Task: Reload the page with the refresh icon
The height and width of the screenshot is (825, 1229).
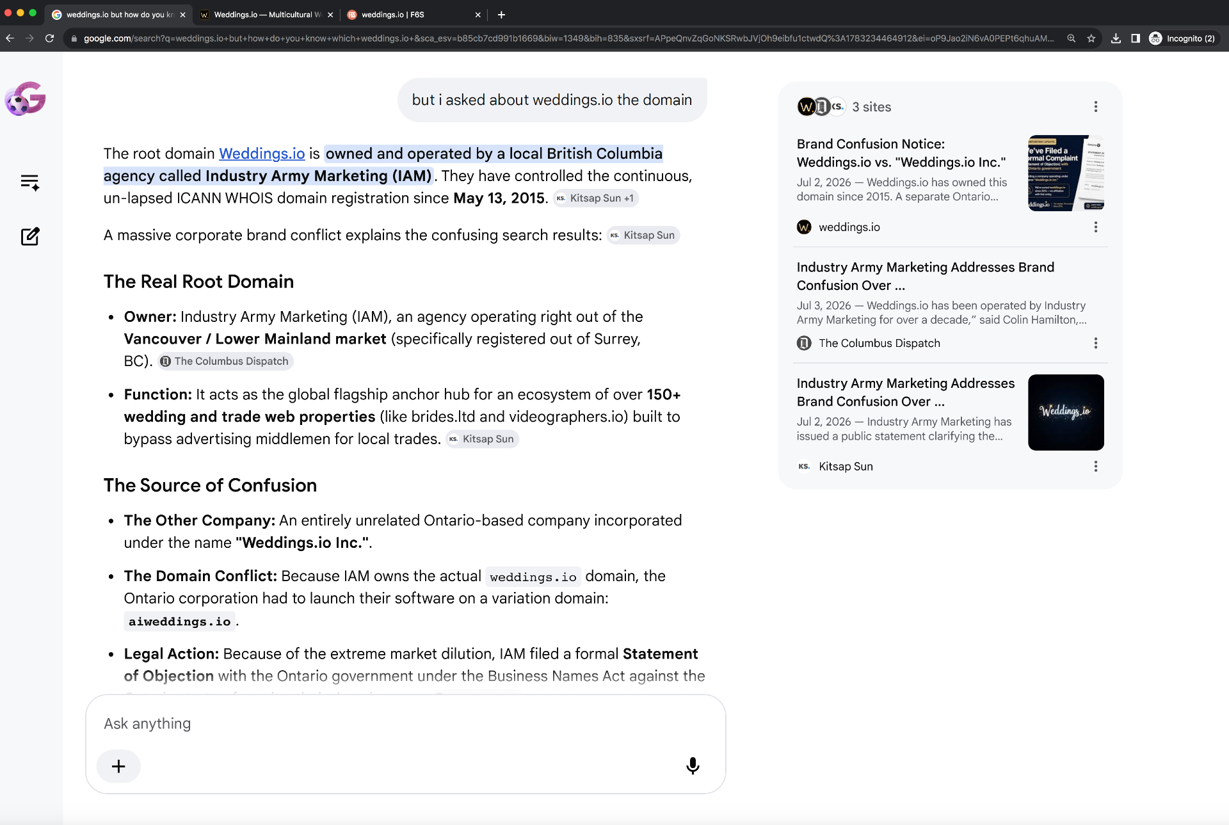Action: pyautogui.click(x=49, y=38)
